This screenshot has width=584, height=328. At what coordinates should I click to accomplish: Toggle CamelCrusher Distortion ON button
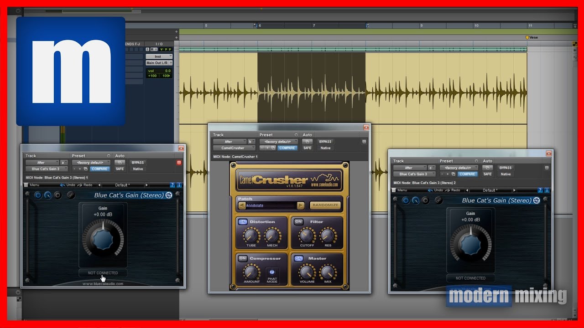tap(243, 222)
